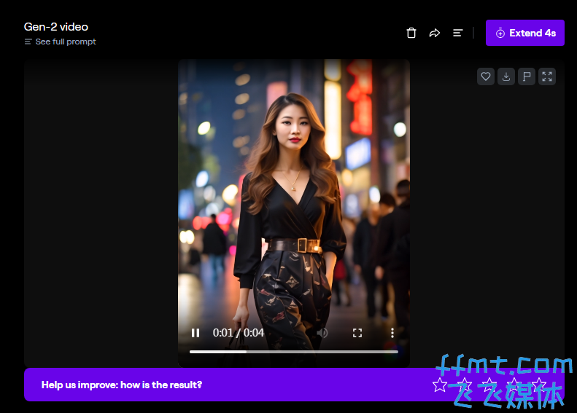The height and width of the screenshot is (413, 577).
Task: Enter fullscreen from the video player controls
Action: [x=357, y=333]
